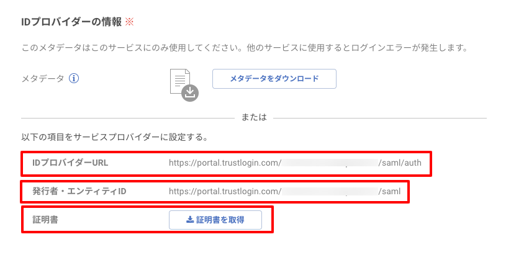Click the メタデータ label text

tap(43, 79)
